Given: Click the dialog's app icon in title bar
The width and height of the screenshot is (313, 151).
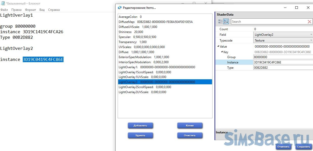Looking at the screenshot, I should 120,8.
